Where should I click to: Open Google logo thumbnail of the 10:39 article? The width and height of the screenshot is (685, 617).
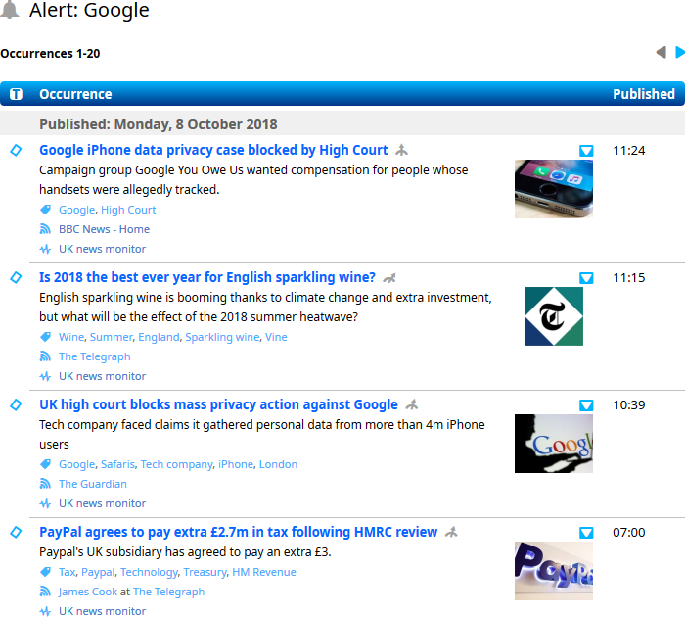click(554, 444)
